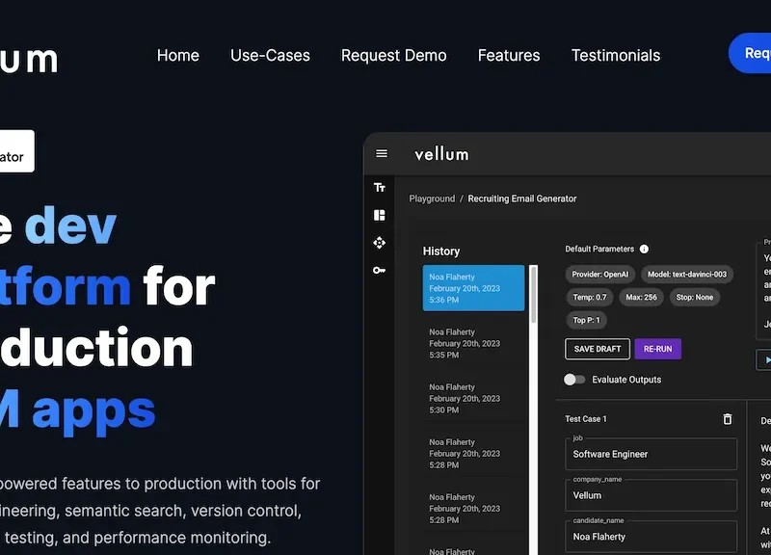Navigate to the Features section
This screenshot has height=555, width=771.
pos(509,55)
